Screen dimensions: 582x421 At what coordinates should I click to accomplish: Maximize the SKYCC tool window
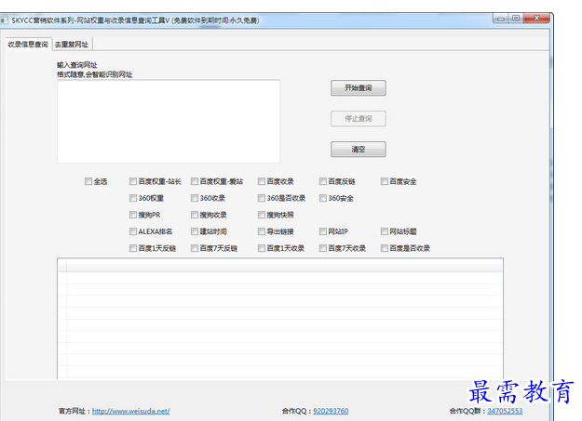516,19
